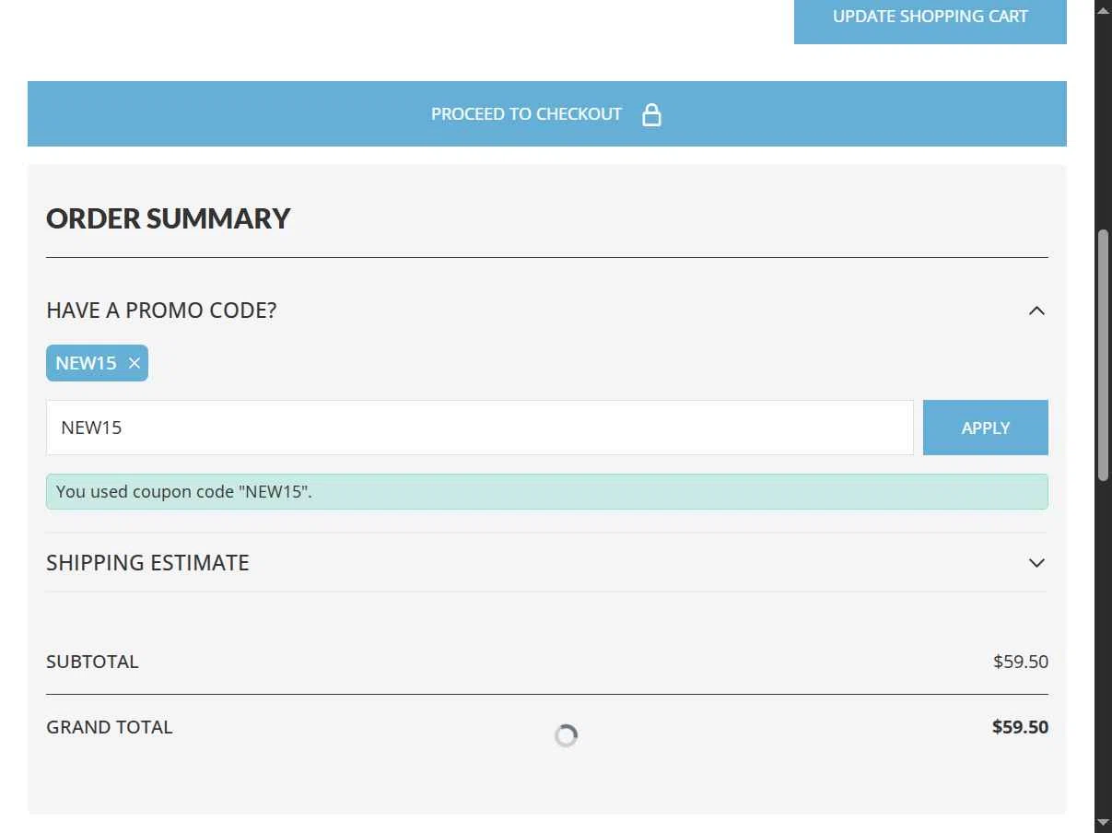Apply the promo code
1112x833 pixels.
point(986,428)
